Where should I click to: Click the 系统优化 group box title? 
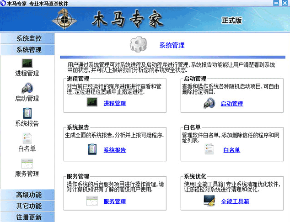(195, 176)
